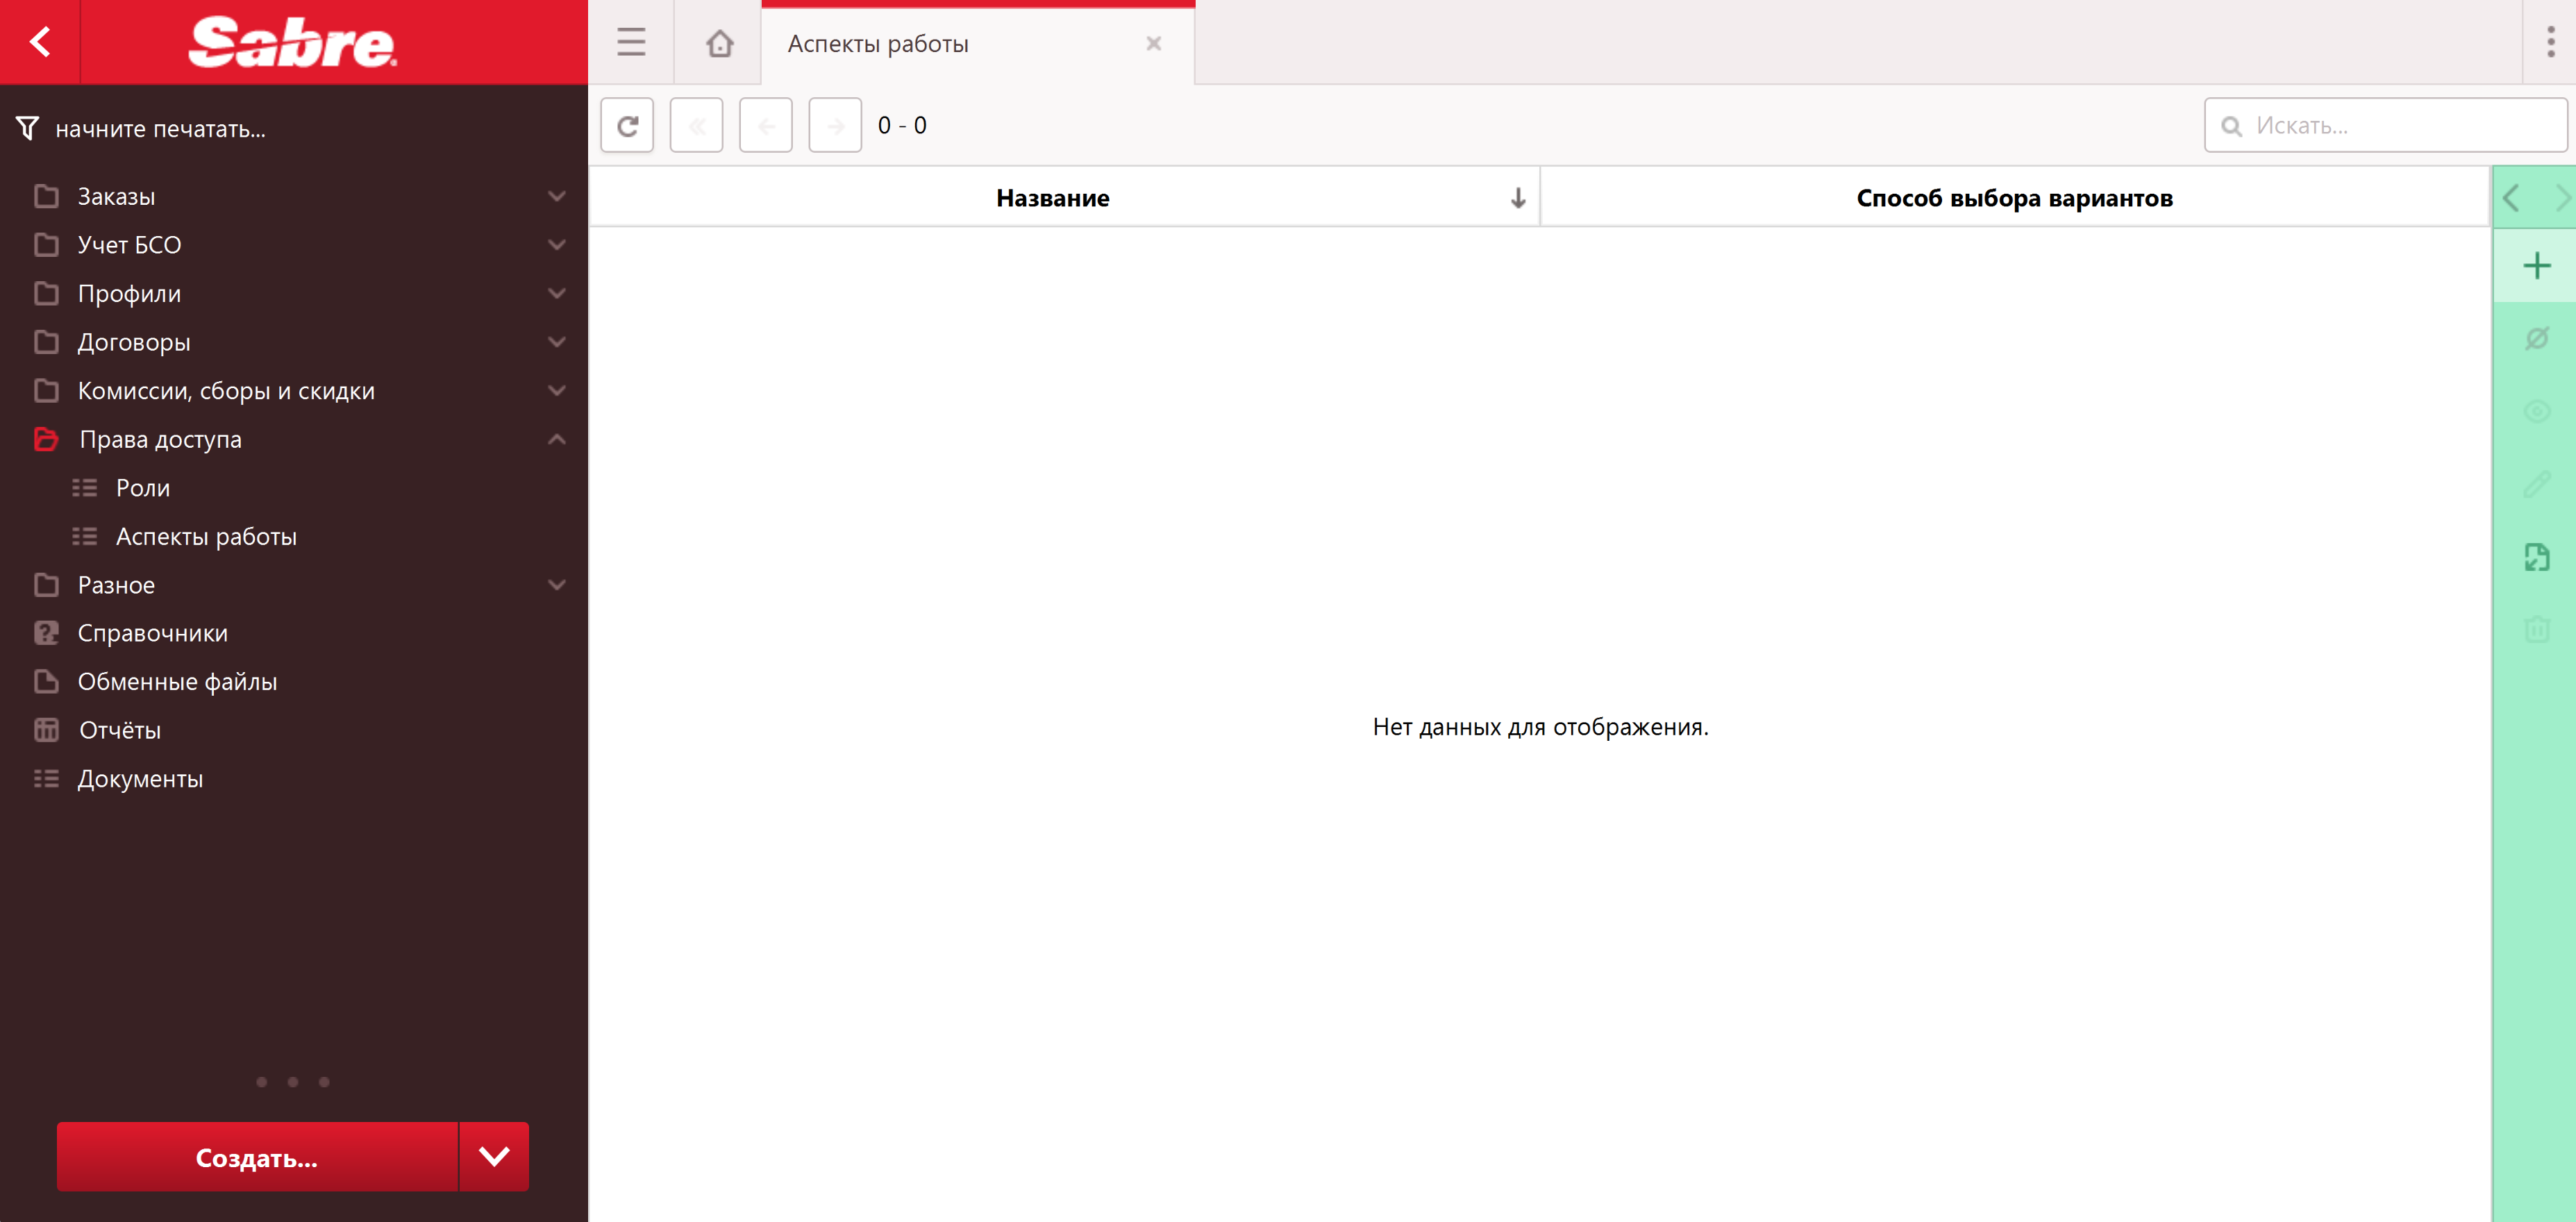Click the next page arrow button

click(x=835, y=126)
